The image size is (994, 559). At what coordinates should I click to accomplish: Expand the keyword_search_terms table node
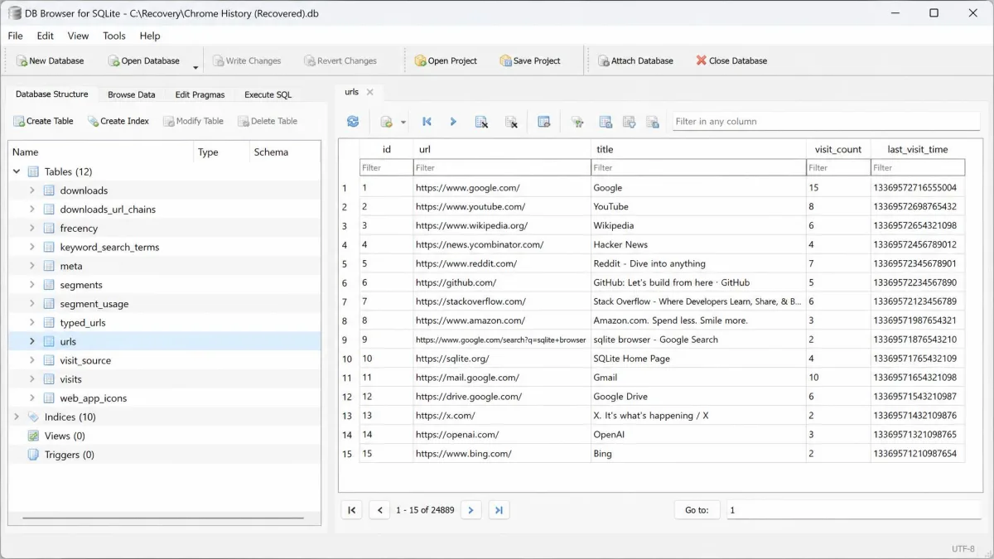pos(32,247)
